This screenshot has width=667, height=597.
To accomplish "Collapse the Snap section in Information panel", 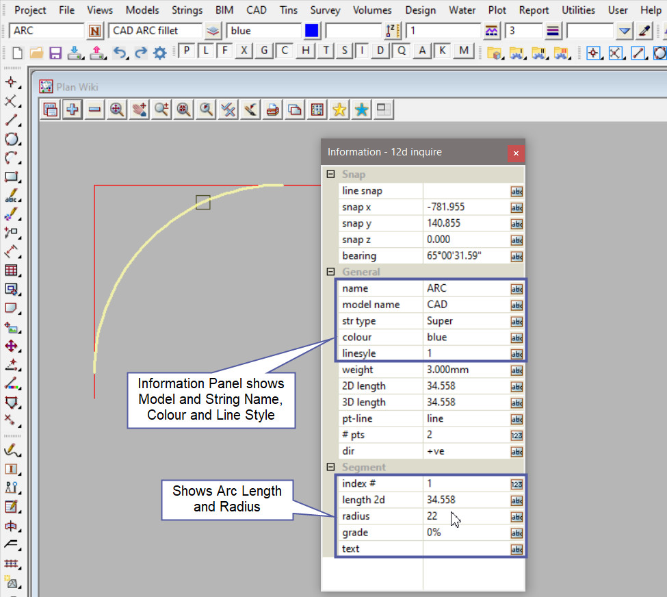I will click(x=331, y=175).
